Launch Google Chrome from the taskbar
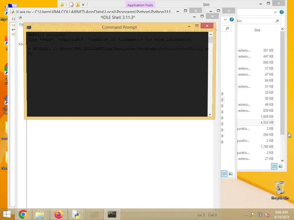294x220 pixels. (23, 214)
